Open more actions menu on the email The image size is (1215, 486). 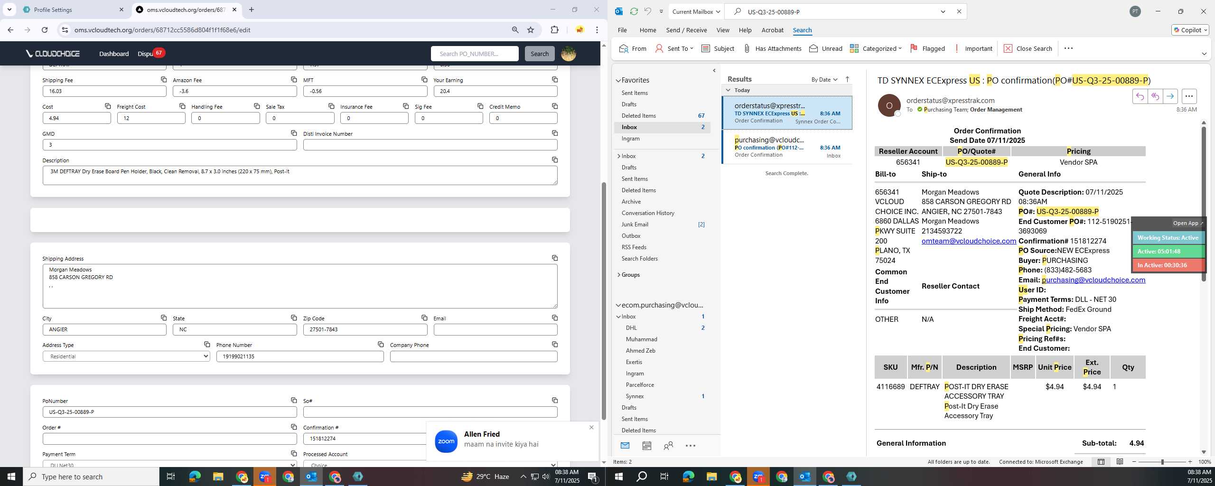[x=1189, y=96]
